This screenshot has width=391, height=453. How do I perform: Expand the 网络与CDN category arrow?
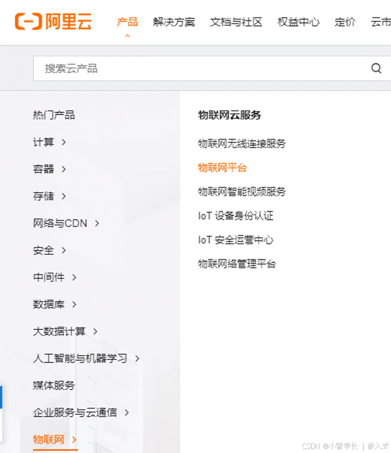click(x=97, y=223)
